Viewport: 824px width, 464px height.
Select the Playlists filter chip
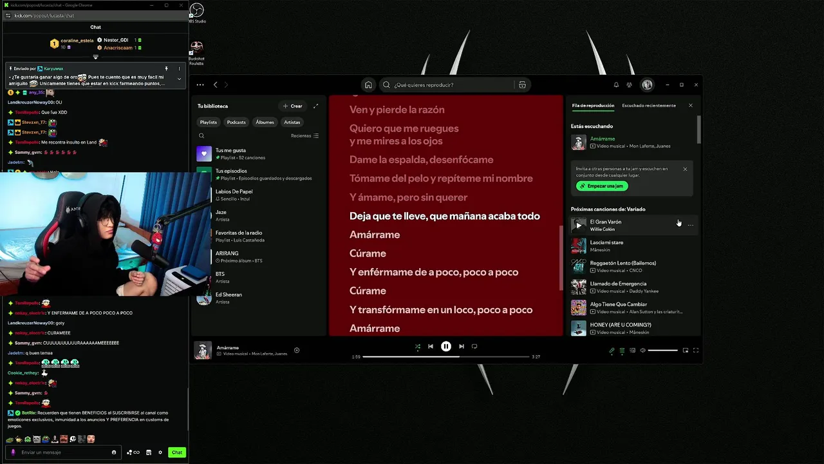click(x=209, y=122)
